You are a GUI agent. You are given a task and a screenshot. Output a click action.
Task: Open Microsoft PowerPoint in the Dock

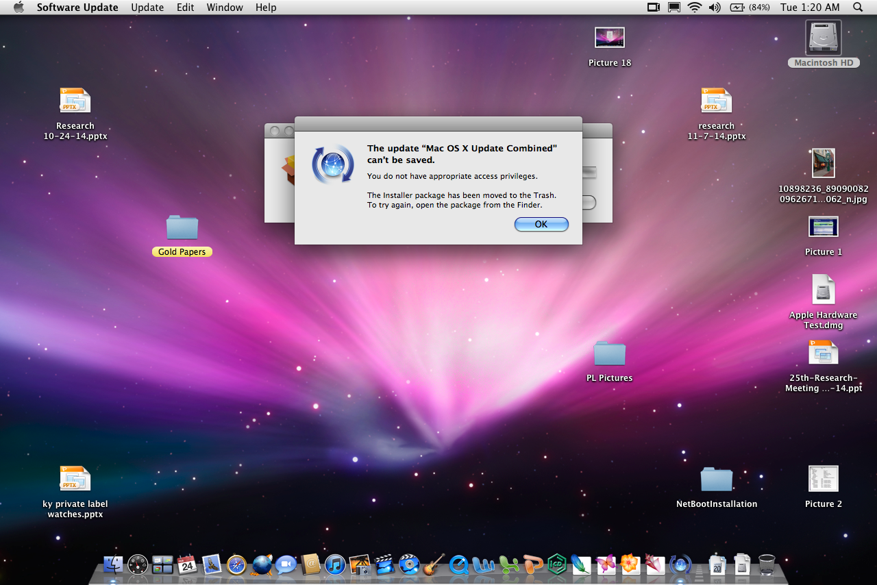click(x=533, y=564)
